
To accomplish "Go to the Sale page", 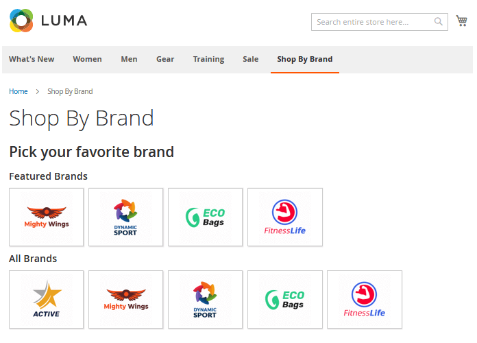I will [x=251, y=59].
